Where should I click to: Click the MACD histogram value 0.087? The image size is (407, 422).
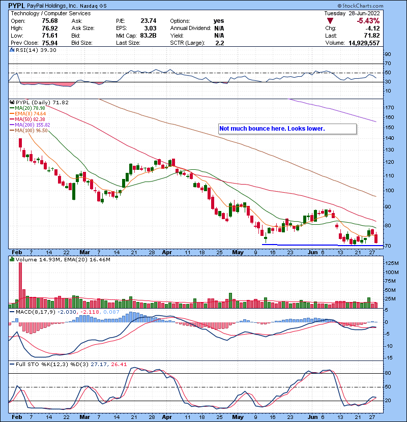pyautogui.click(x=111, y=312)
